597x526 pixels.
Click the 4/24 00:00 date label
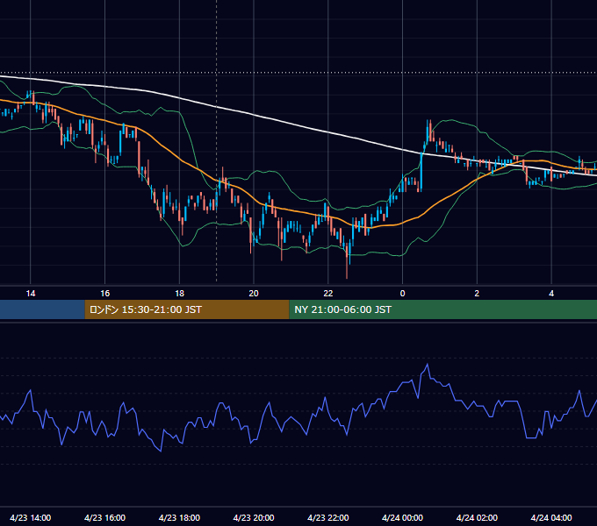402,517
